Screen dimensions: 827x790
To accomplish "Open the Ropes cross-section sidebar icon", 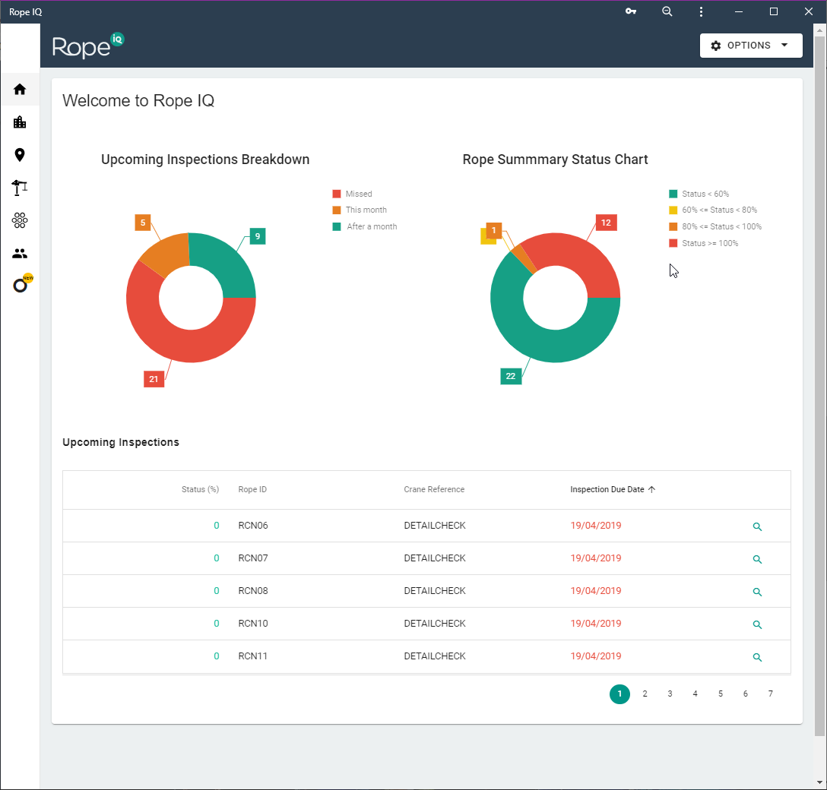I will [20, 220].
